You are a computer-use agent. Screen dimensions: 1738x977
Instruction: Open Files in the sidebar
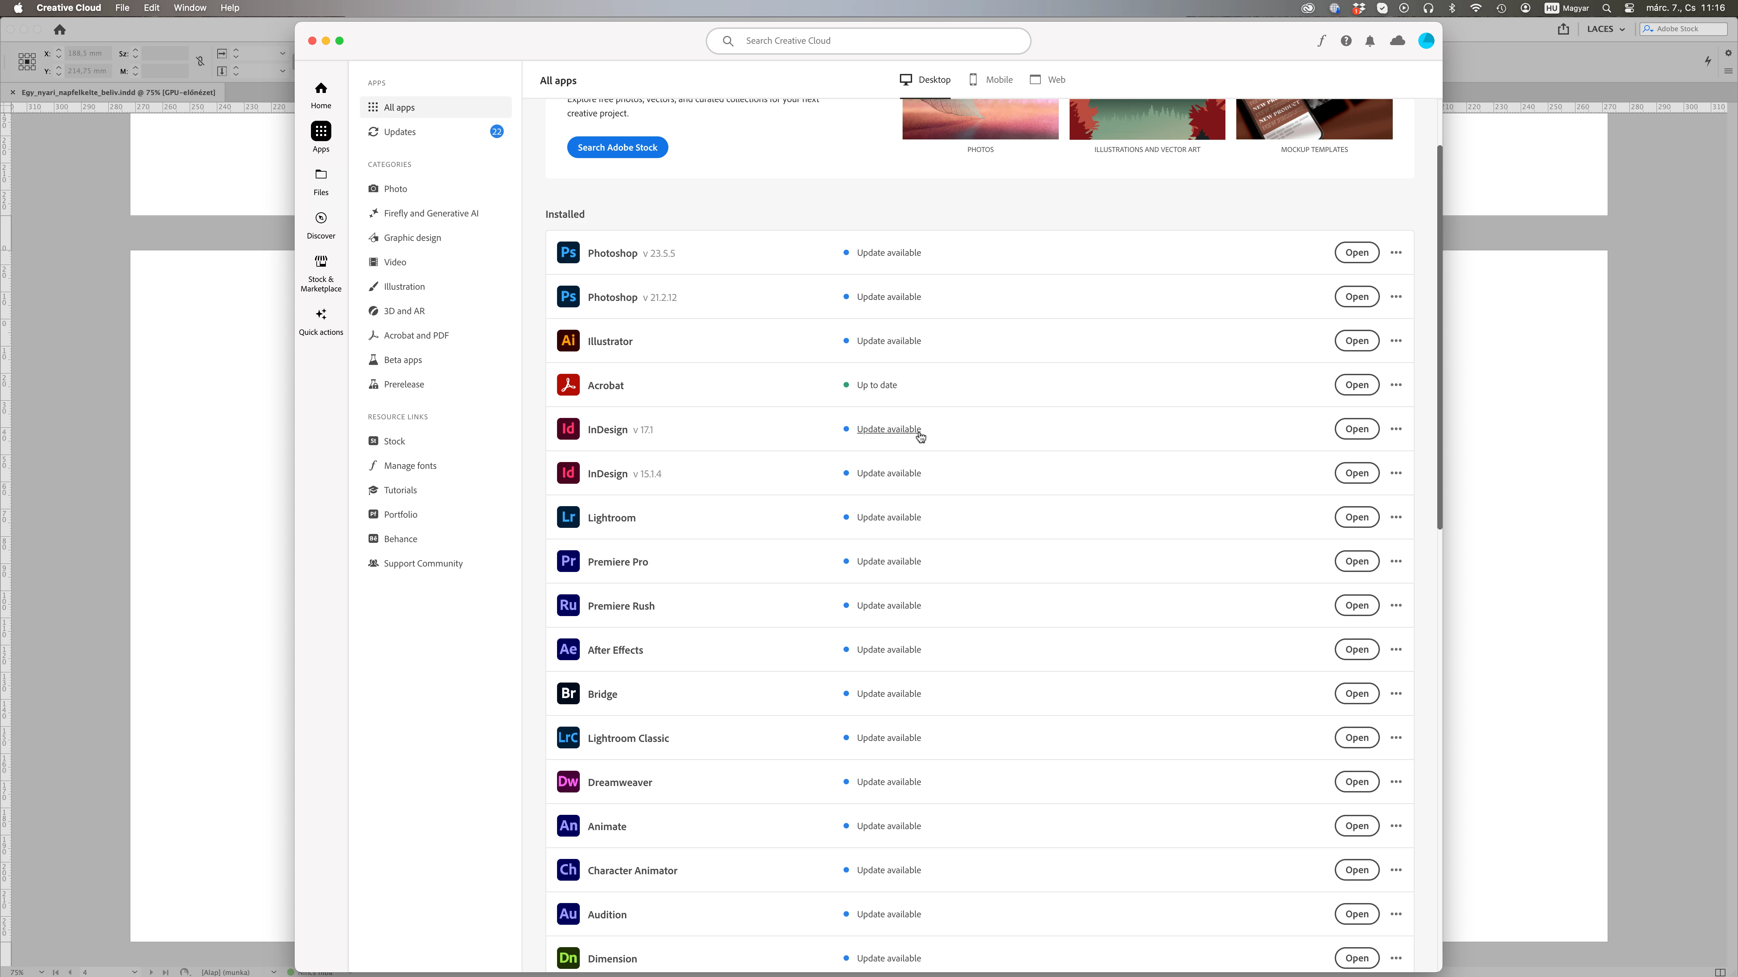point(320,181)
